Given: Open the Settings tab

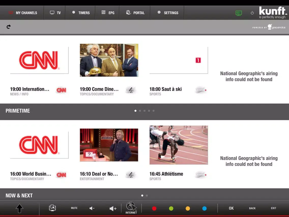Looking at the screenshot, I should coord(167,13).
